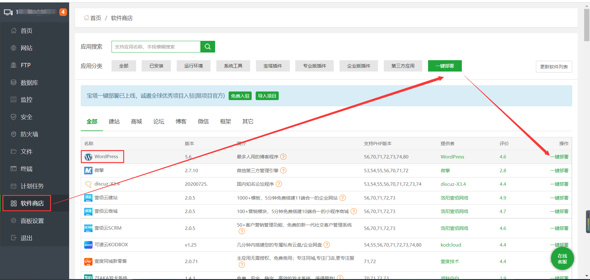The width and height of the screenshot is (590, 280).
Task: Click the globe icon next to 网站
Action: [x=14, y=48]
